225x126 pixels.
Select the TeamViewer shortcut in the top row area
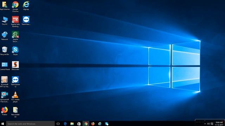26,21
